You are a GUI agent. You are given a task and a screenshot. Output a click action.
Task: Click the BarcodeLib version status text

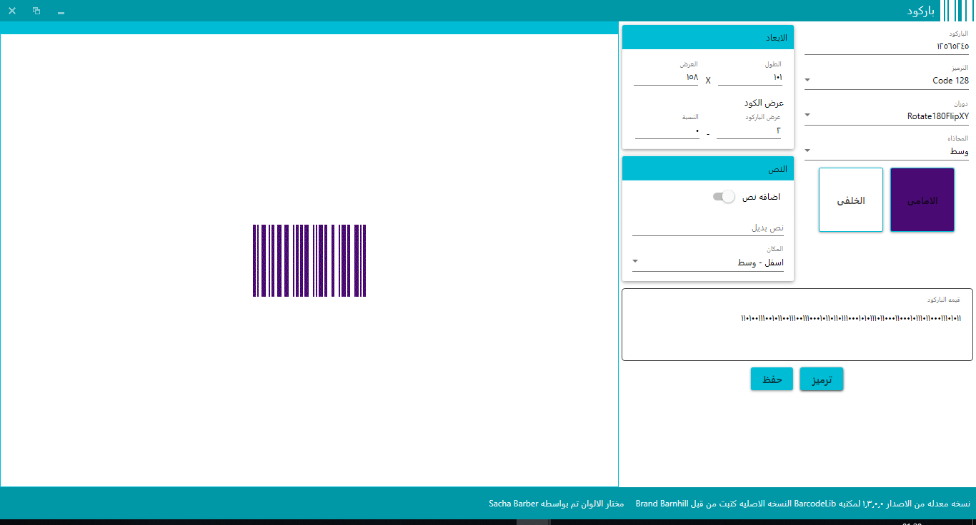pos(803,504)
